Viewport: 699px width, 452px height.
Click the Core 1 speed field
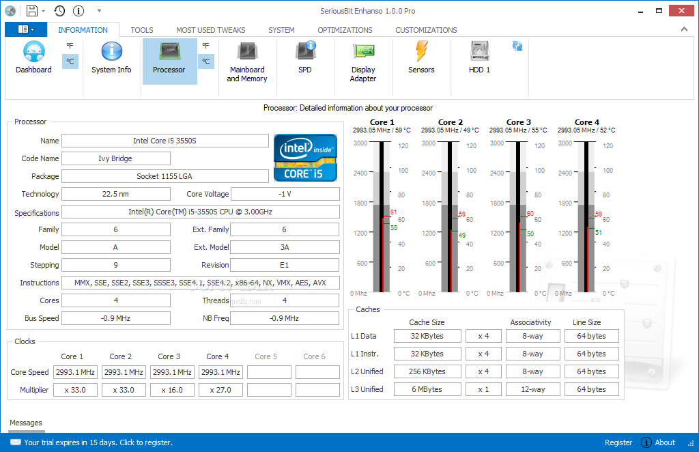(x=75, y=372)
